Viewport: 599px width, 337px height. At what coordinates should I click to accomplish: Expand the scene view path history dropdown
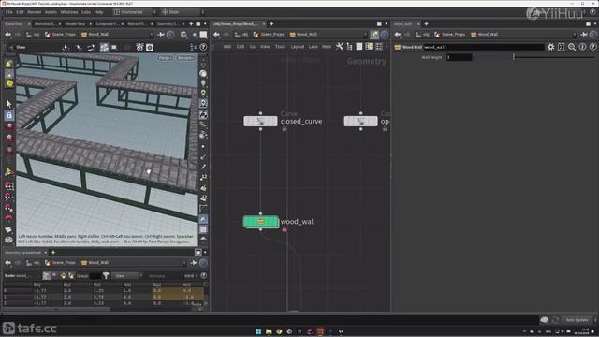[x=152, y=35]
